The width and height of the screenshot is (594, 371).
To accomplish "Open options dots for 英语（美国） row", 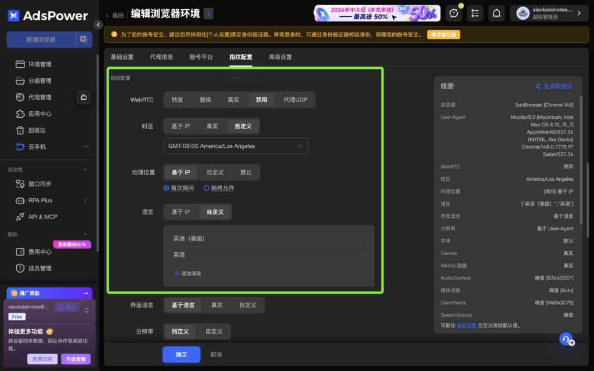I will pyautogui.click(x=361, y=238).
